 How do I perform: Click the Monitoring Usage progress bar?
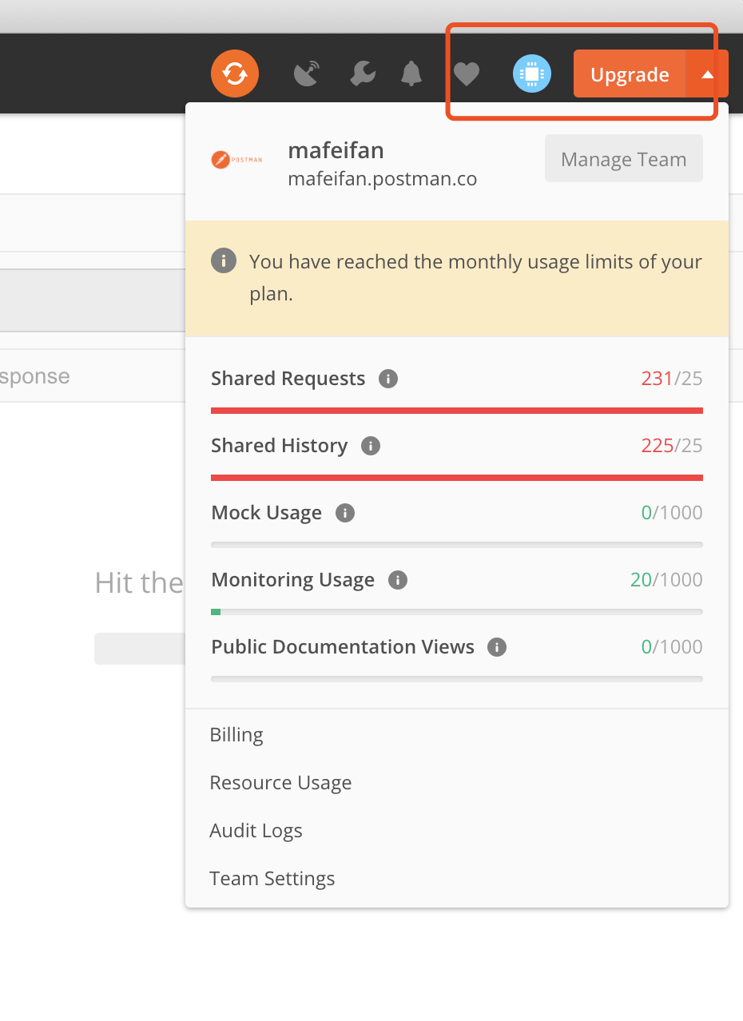(x=457, y=612)
